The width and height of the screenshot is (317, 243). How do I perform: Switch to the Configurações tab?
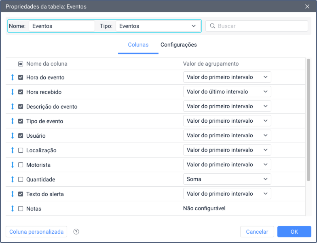179,45
